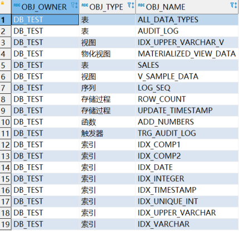
Task: Select row number 10 header
Action: tap(6, 122)
